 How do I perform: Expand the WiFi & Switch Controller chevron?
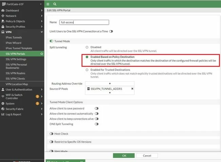click(x=41, y=96)
